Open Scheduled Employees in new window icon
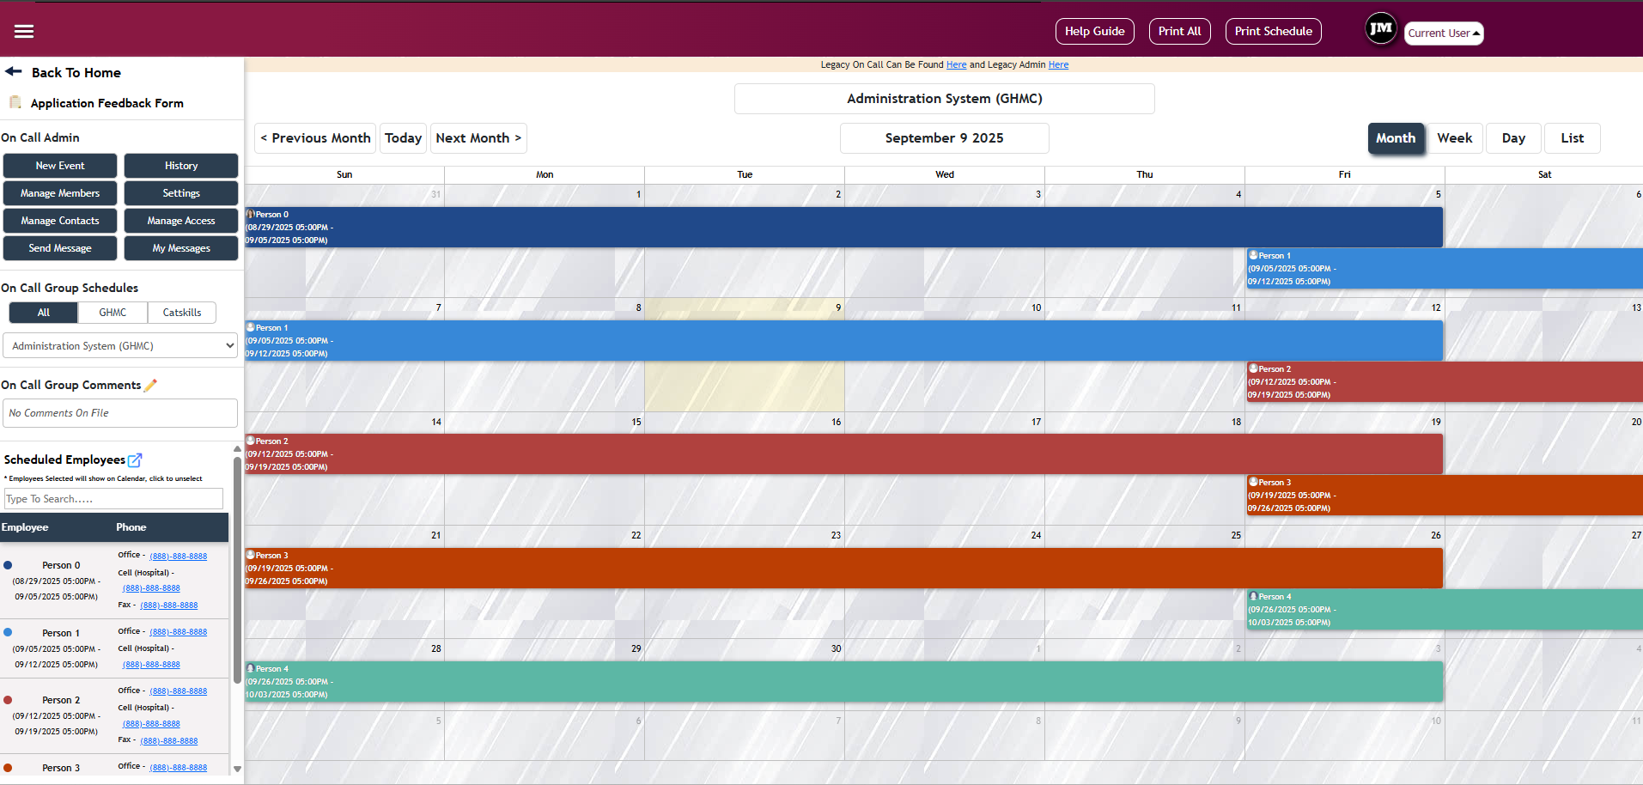The width and height of the screenshot is (1643, 785). click(x=135, y=460)
